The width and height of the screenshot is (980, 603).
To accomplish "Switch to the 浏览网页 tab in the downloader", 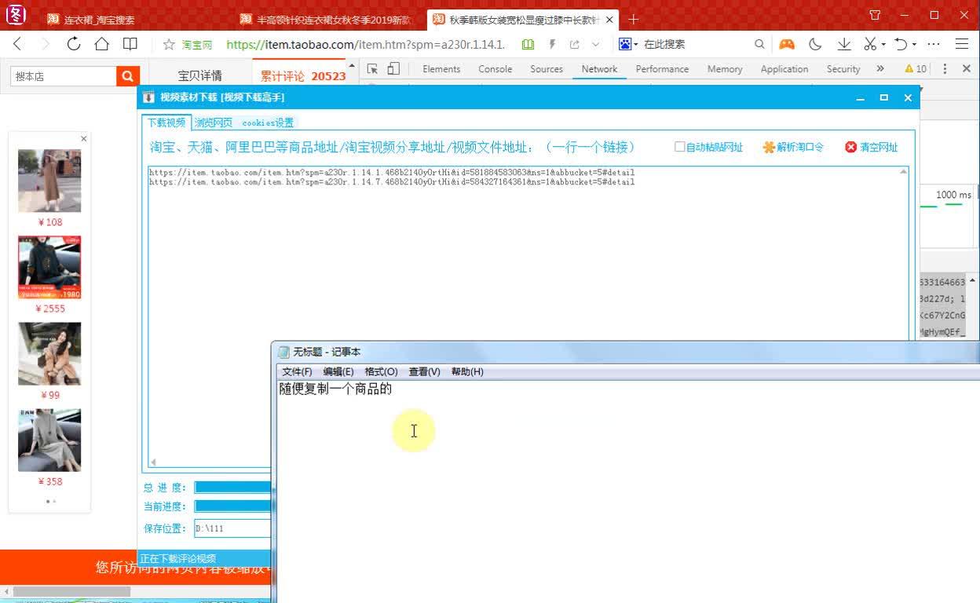I will coord(214,122).
